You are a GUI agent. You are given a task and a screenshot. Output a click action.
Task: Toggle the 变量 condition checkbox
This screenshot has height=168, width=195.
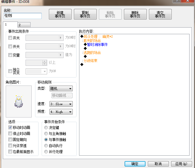pos(10,55)
